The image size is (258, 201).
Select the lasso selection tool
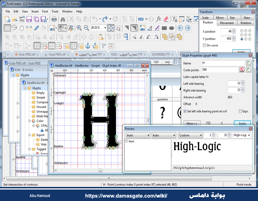(15, 28)
